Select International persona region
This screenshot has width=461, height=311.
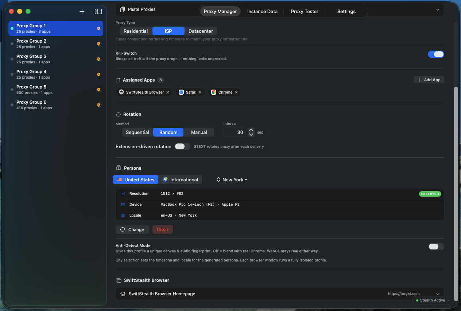180,180
